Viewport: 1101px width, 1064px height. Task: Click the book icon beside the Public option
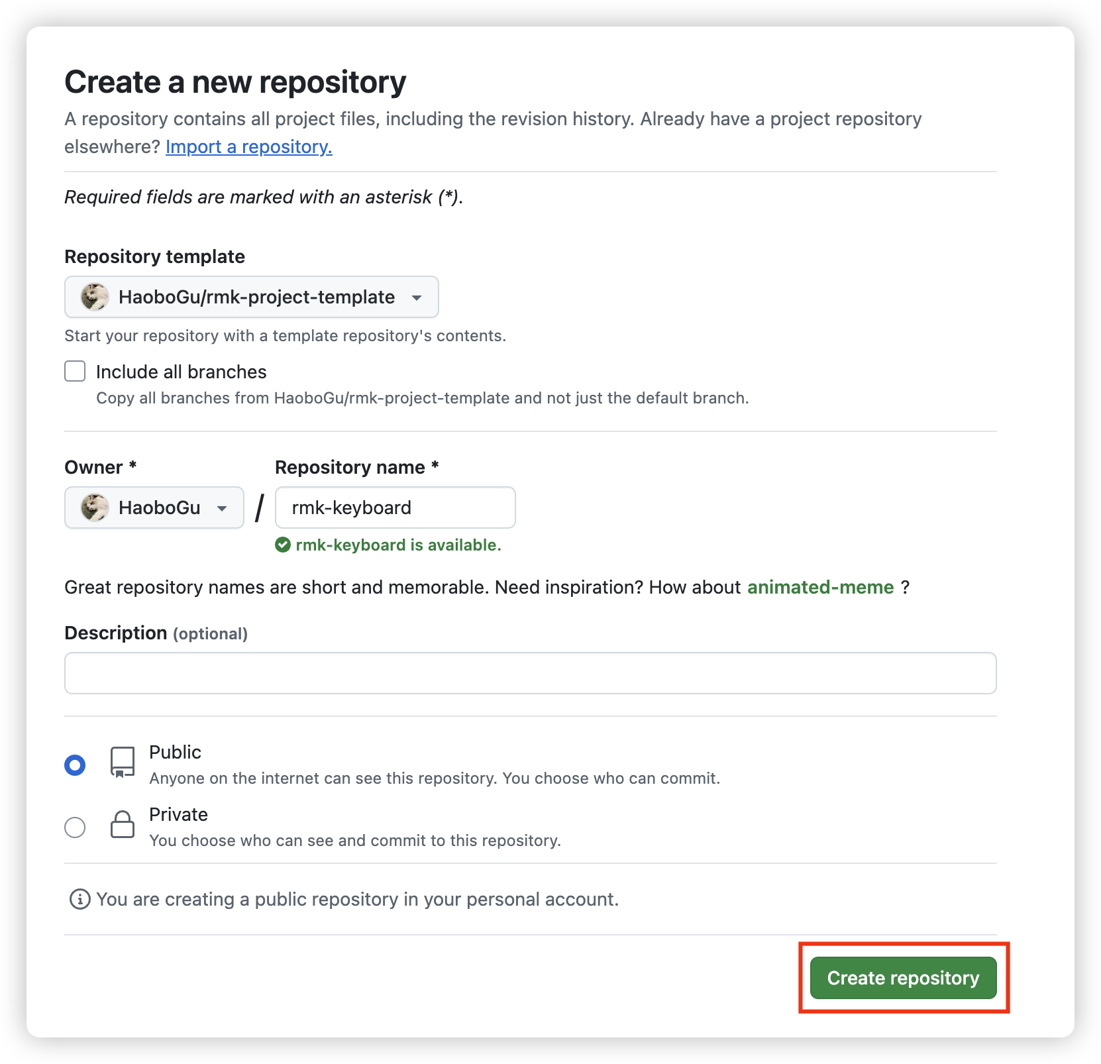point(121,762)
